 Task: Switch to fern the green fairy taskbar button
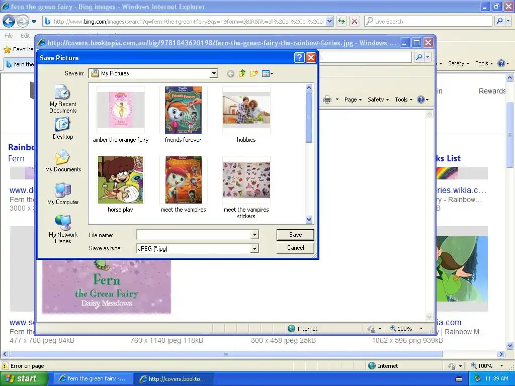(93, 378)
